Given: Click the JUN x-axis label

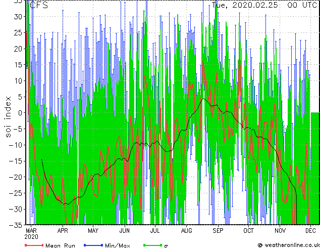Looking at the screenshot, I should tap(125, 231).
